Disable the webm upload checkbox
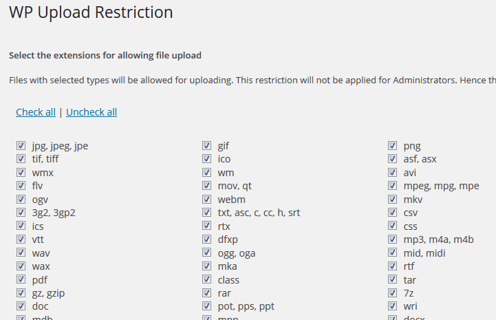Image resolution: width=496 pixels, height=320 pixels. click(206, 200)
